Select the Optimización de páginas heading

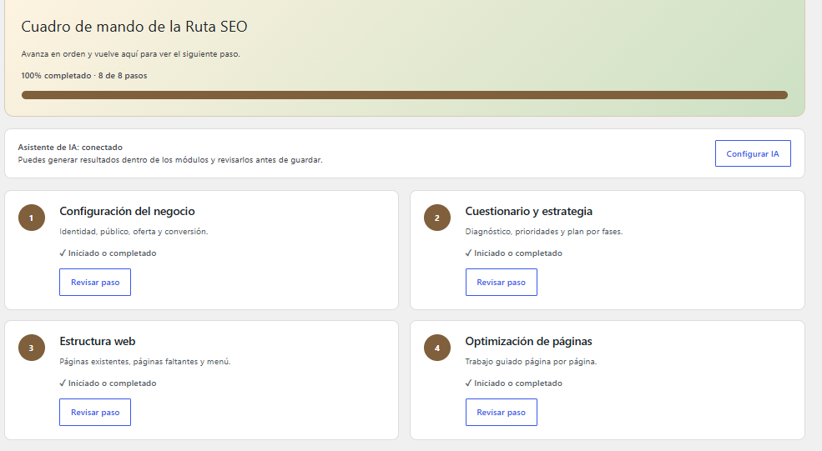coord(528,342)
